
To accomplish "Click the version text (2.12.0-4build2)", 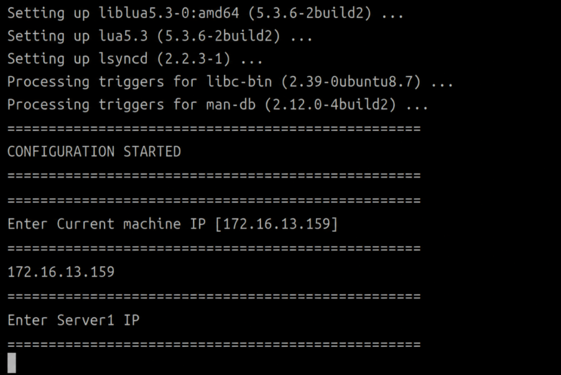I will (x=330, y=105).
